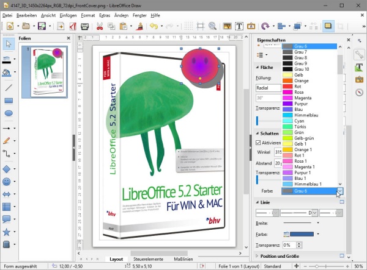Open the line style dropdown
The height and width of the screenshot is (270, 367).
point(314,213)
